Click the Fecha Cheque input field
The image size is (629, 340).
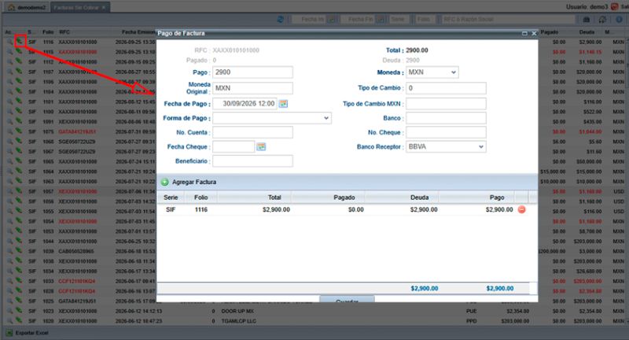[234, 147]
